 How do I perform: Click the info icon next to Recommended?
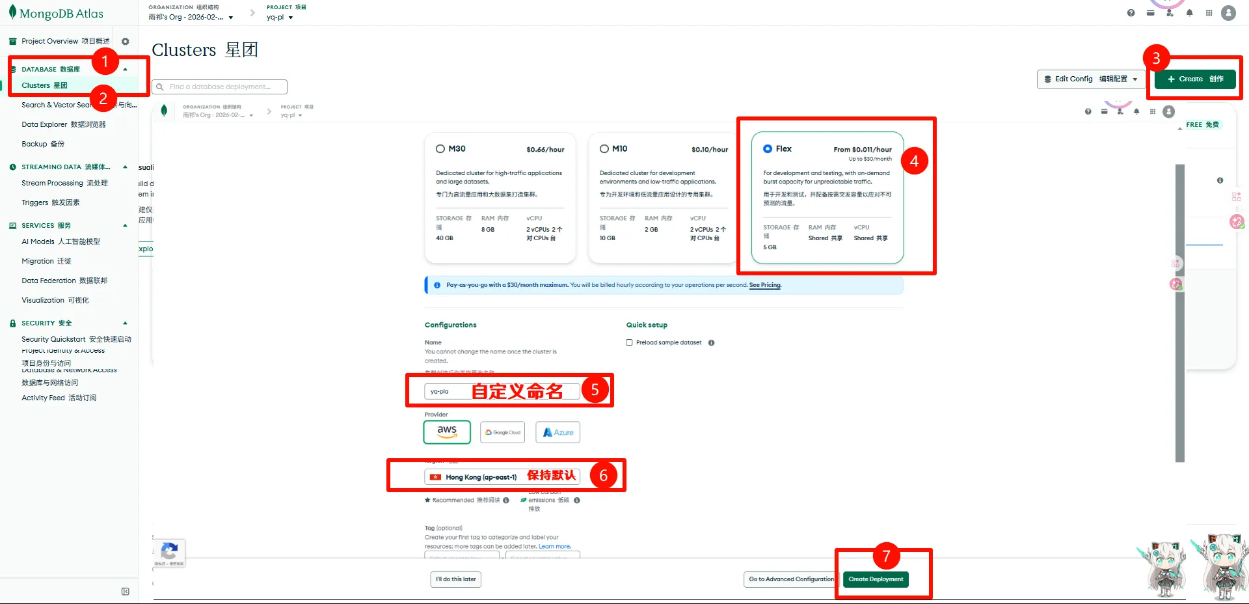506,501
